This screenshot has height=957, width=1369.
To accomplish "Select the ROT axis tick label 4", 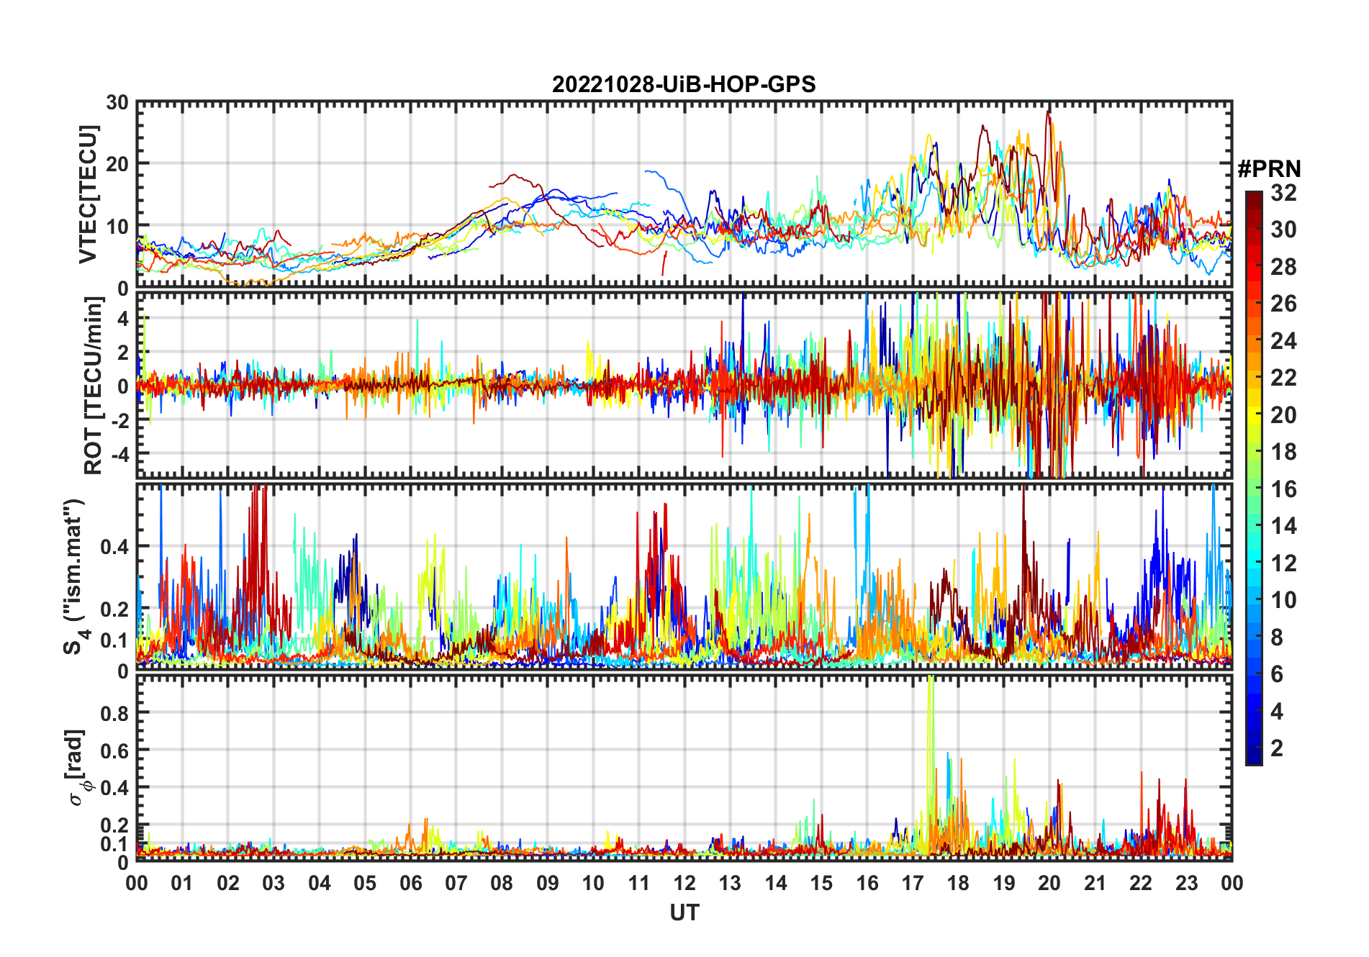I will coord(123,318).
